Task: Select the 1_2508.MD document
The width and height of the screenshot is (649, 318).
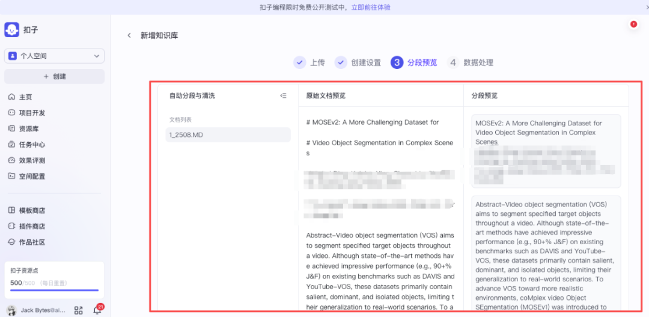Action: pos(228,135)
